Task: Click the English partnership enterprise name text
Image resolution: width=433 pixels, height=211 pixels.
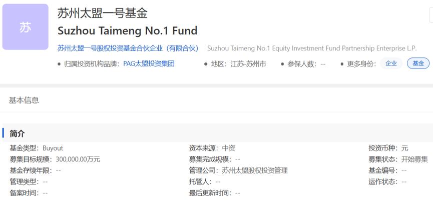Action: pyautogui.click(x=312, y=48)
